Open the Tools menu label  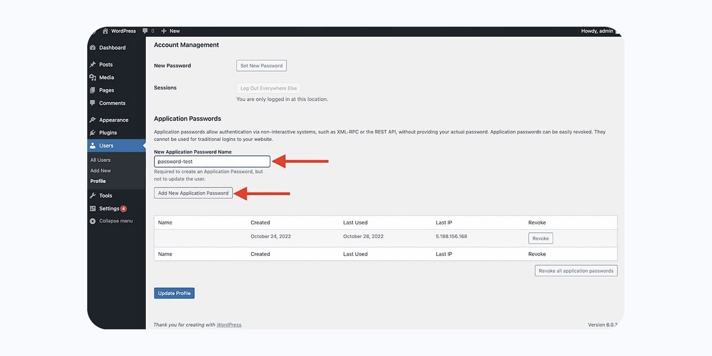click(106, 196)
